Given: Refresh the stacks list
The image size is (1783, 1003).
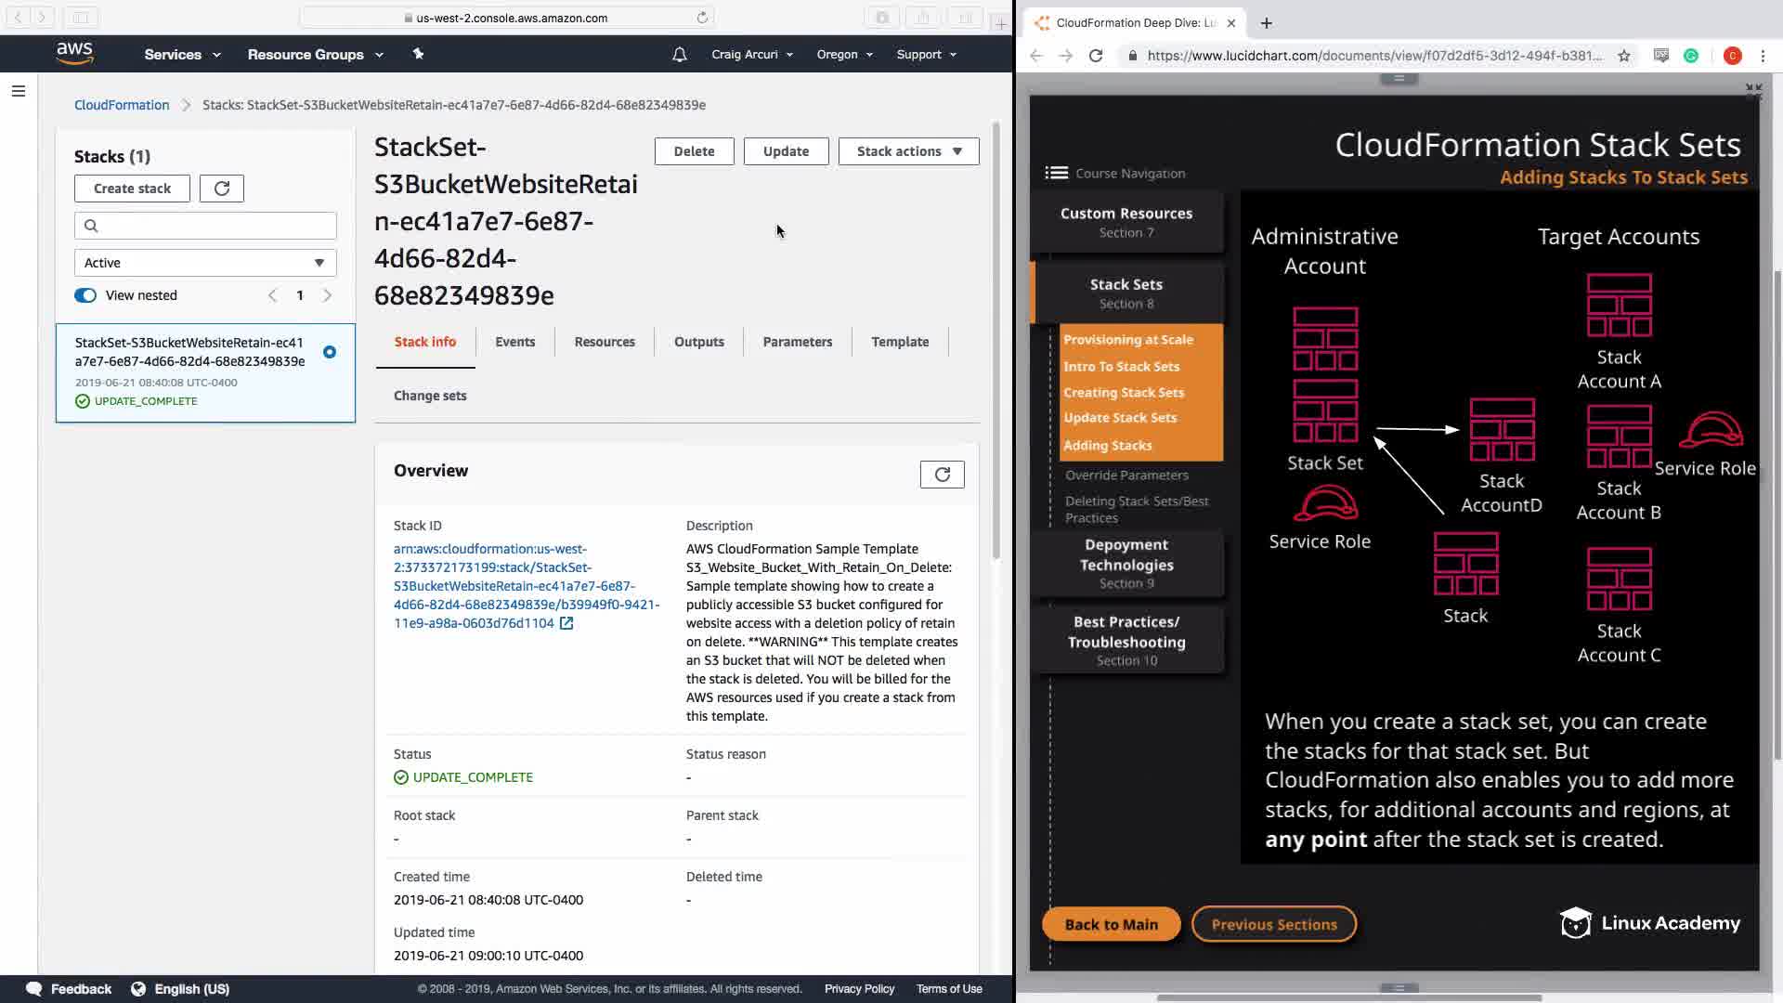Looking at the screenshot, I should (x=221, y=189).
